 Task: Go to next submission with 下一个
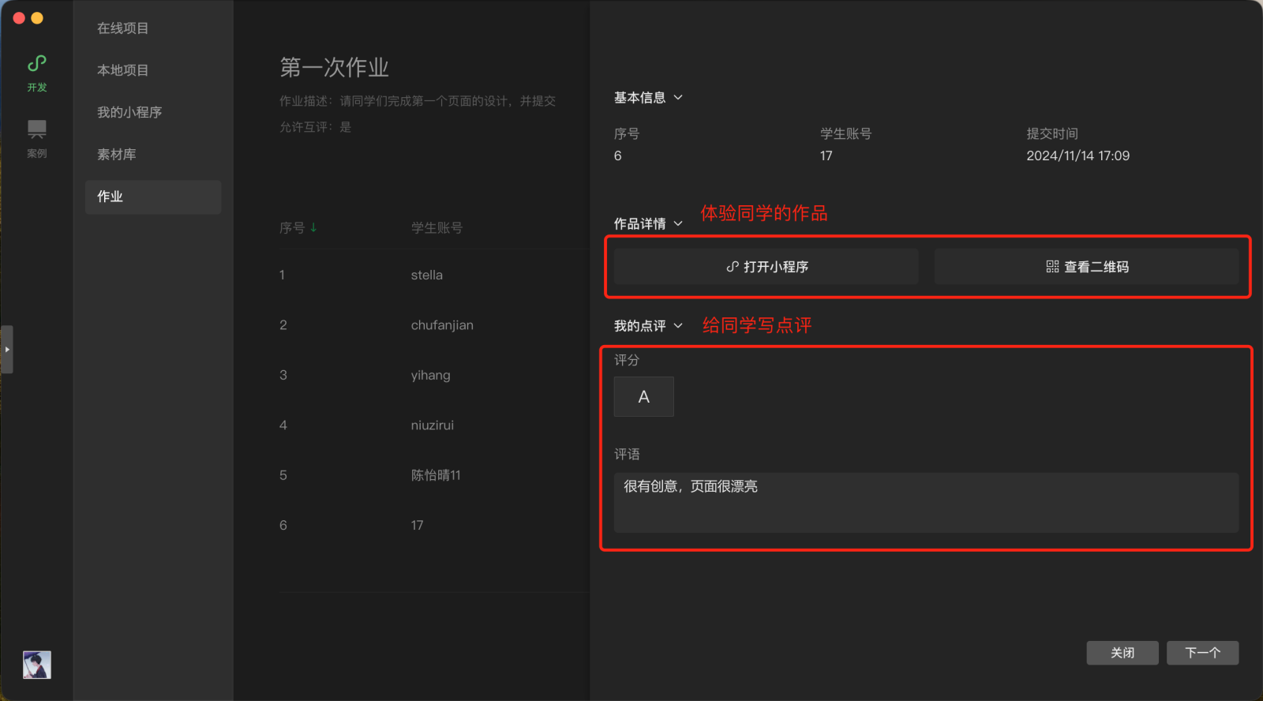(1203, 653)
